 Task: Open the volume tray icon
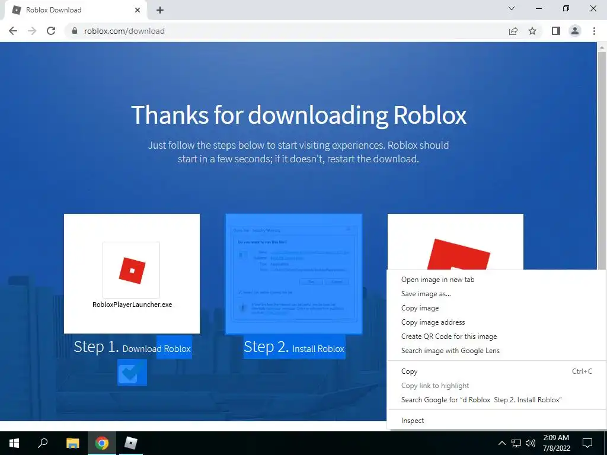tap(531, 443)
